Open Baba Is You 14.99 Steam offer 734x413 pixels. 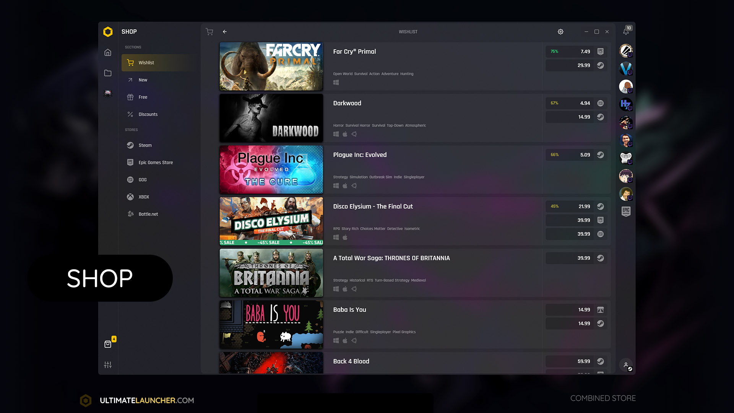(x=576, y=324)
